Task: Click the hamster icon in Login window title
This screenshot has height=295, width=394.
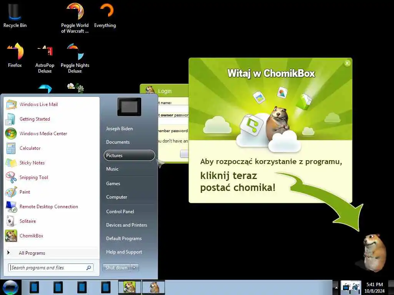Action: pos(150,90)
